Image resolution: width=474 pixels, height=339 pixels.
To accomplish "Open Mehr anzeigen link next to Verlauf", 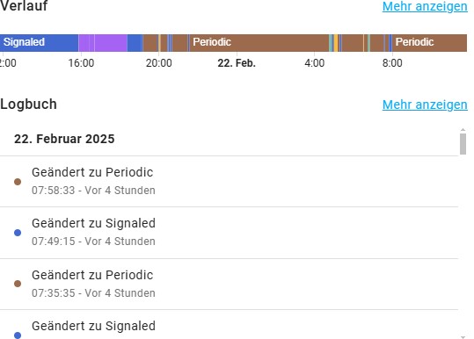I will (425, 6).
